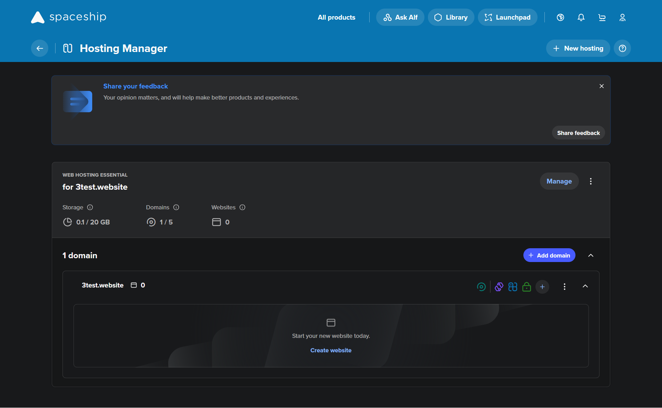The image size is (662, 408).
Task: Click the empty website placeholder icon
Action: click(x=331, y=323)
